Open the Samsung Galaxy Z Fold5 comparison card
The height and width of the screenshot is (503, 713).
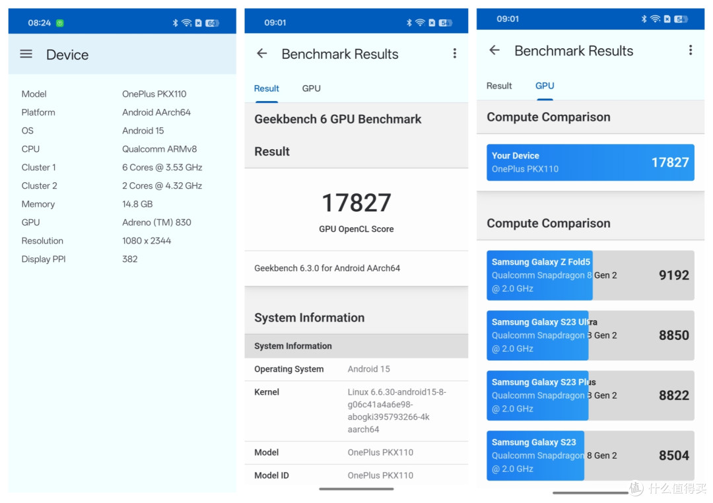coord(590,275)
